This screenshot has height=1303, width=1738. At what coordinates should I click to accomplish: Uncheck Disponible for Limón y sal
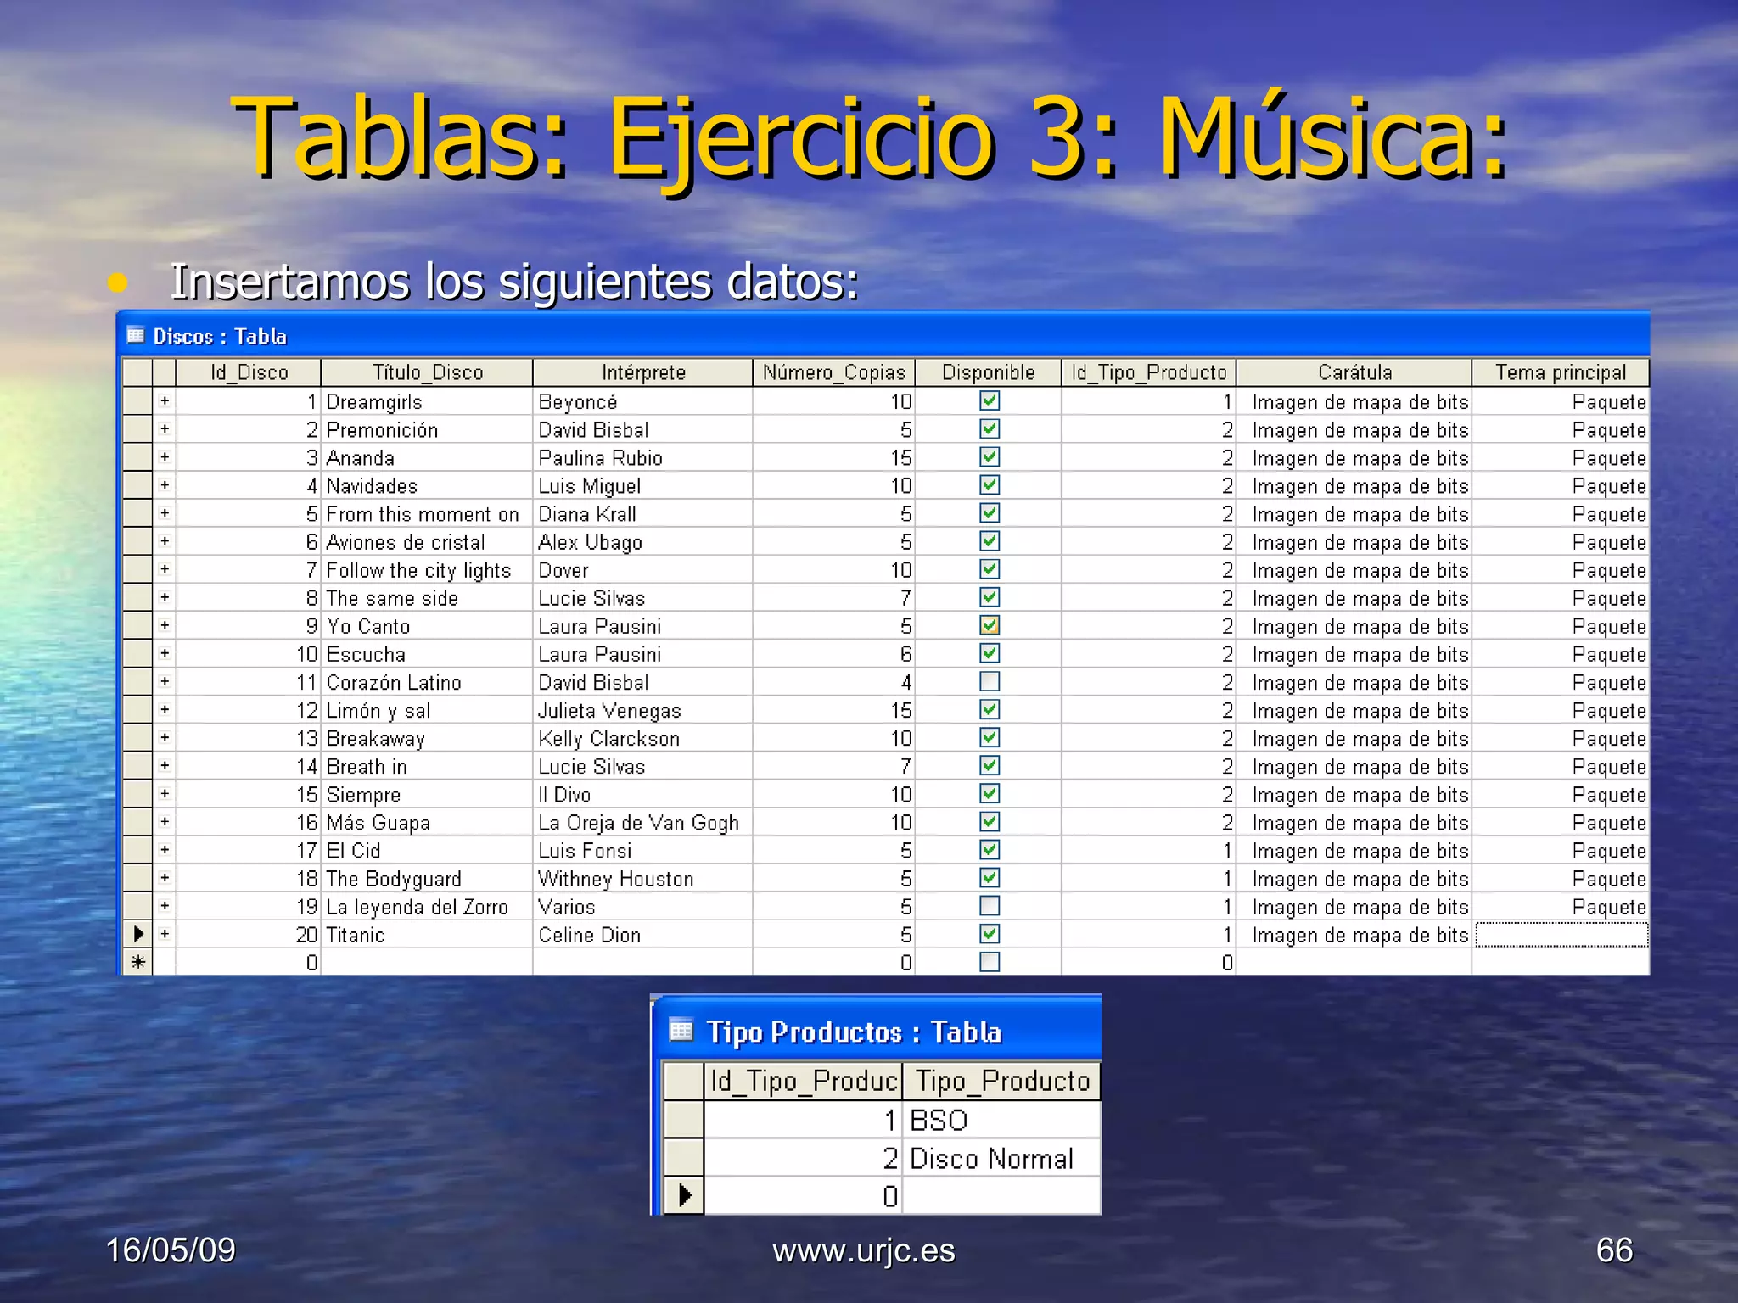coord(990,709)
